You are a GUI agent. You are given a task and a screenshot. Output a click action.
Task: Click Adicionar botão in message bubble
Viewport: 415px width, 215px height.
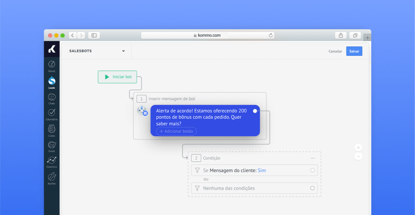(176, 131)
